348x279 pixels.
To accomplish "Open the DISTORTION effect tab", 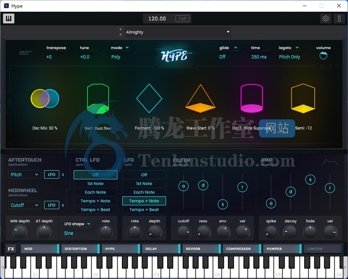I will click(80, 249).
